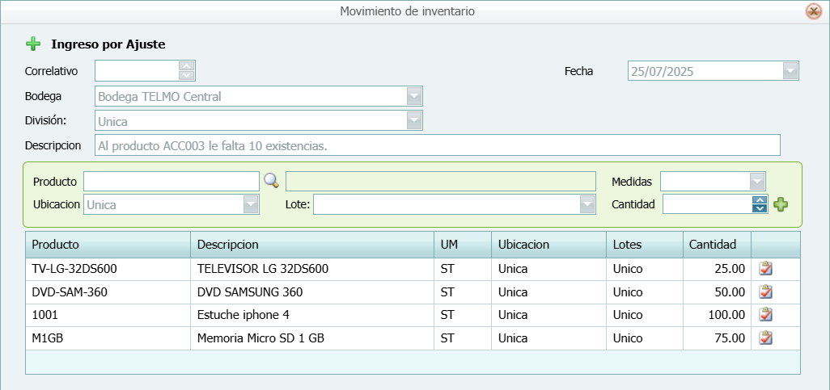Viewport: 830px width, 390px height.
Task: Click the green add item plus icon
Action: tap(780, 205)
